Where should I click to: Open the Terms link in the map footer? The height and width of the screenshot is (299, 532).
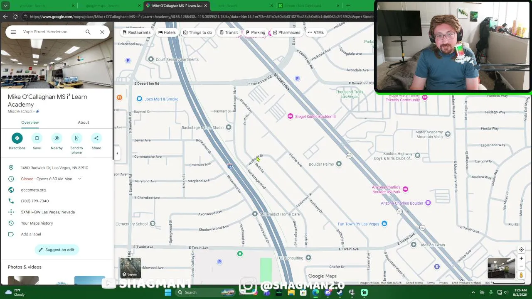[x=431, y=283]
